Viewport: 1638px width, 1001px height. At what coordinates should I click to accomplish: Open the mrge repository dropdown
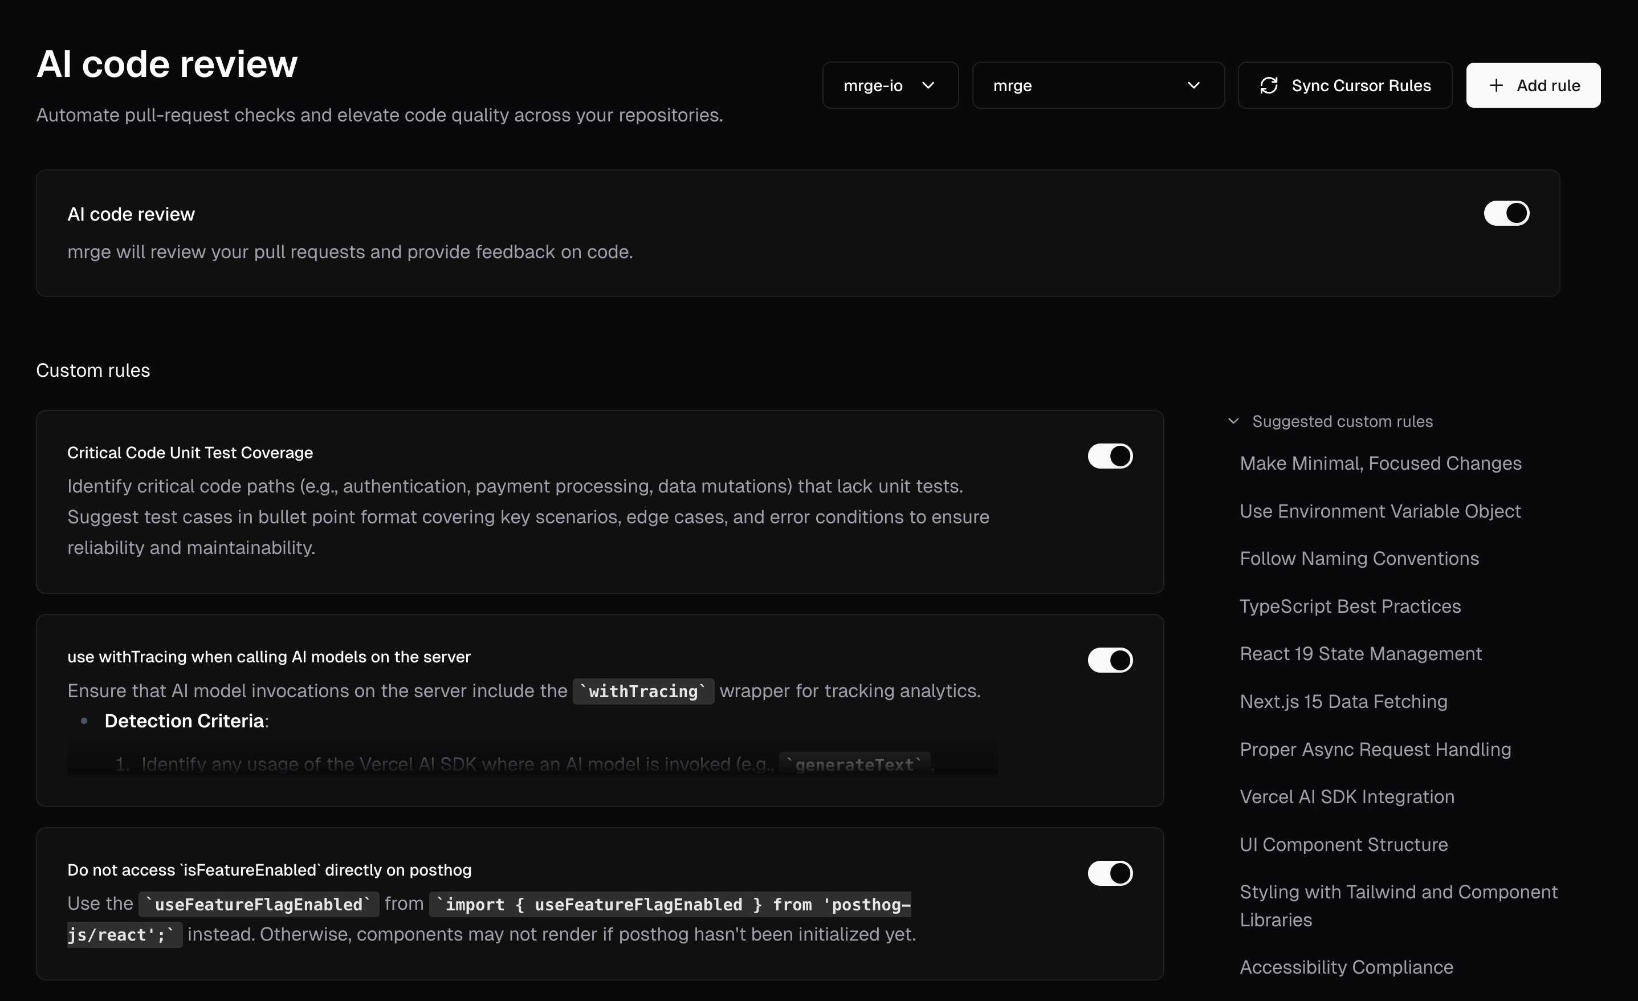coord(1098,85)
